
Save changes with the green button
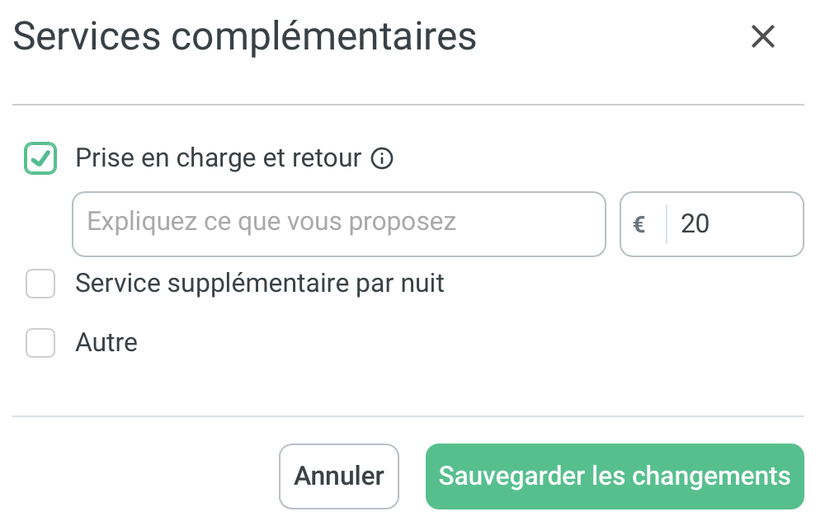click(x=615, y=476)
